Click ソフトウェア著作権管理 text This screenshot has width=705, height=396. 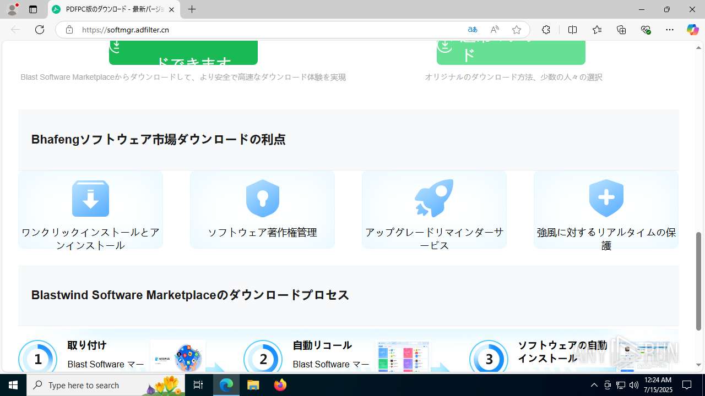(x=262, y=232)
